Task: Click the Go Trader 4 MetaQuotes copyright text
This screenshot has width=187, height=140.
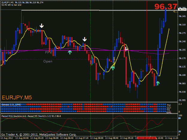Action: [39, 135]
